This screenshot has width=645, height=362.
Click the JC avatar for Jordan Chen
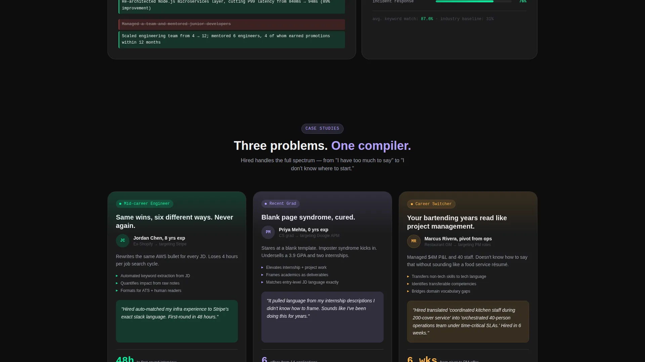tap(123, 241)
